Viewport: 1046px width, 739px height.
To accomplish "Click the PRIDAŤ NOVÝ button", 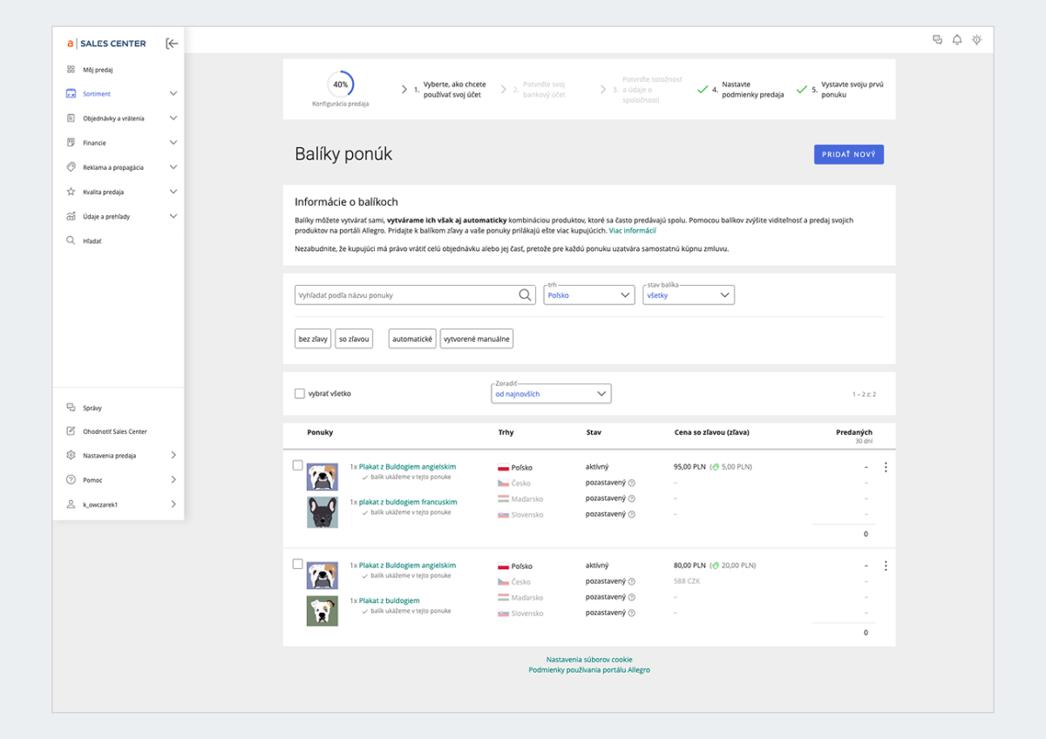I will point(849,154).
